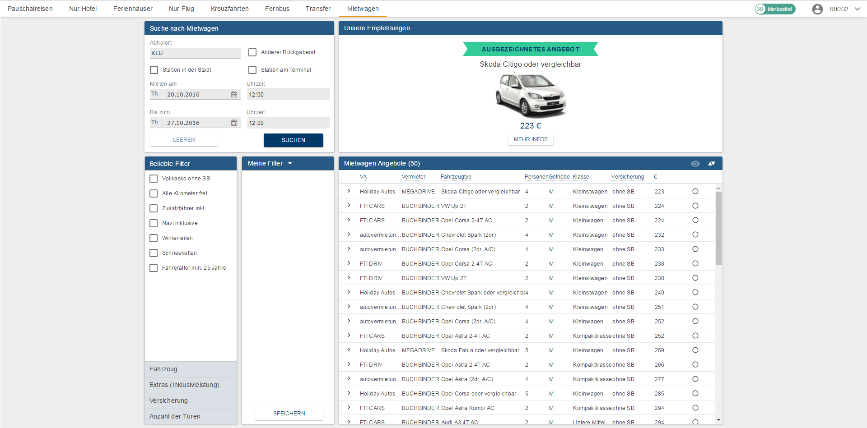
Task: Click the user account profile icon
Action: (817, 9)
